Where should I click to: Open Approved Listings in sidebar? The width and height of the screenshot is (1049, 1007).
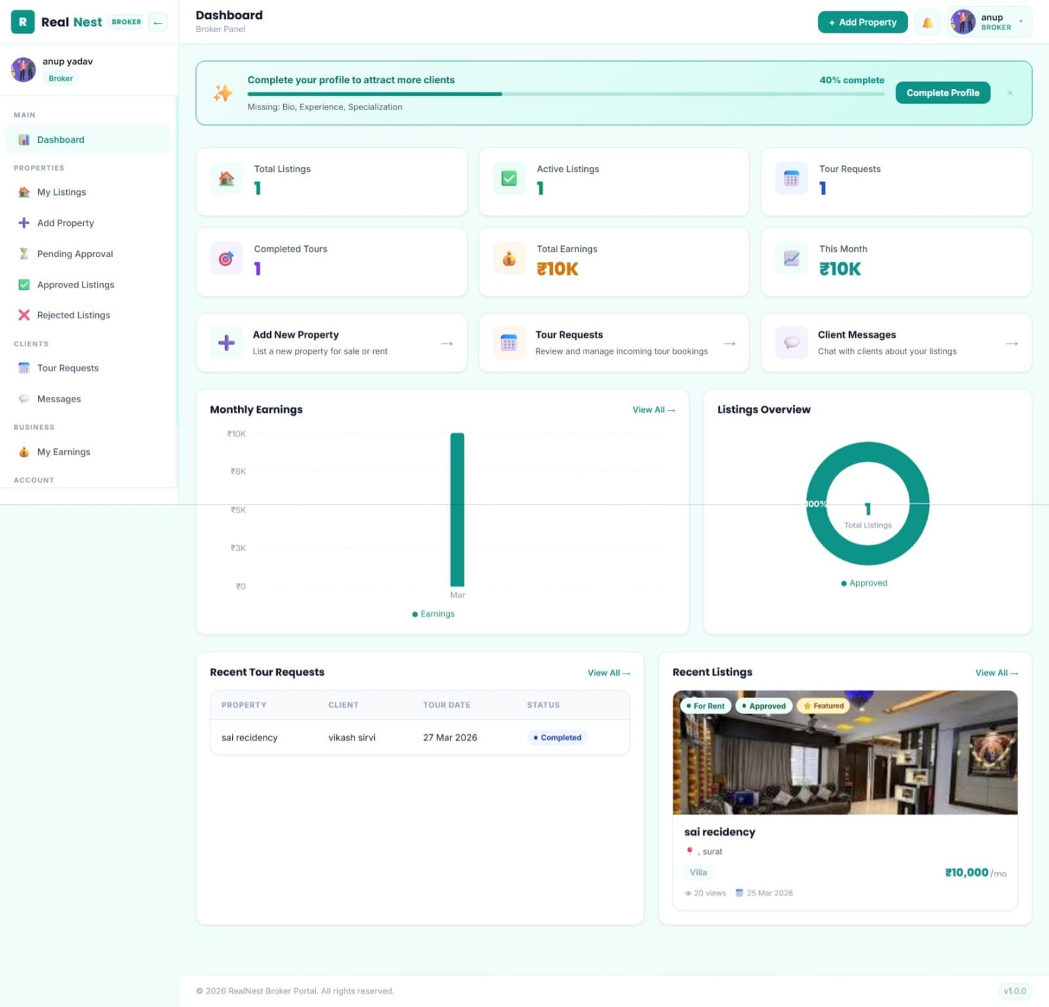(x=88, y=285)
